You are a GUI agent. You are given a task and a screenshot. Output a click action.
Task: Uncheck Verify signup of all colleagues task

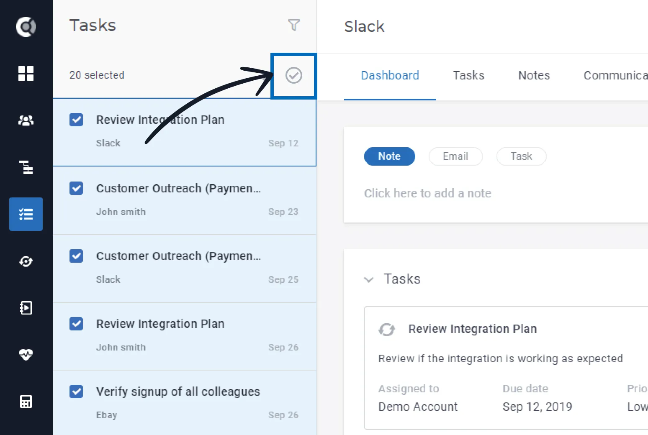76,391
